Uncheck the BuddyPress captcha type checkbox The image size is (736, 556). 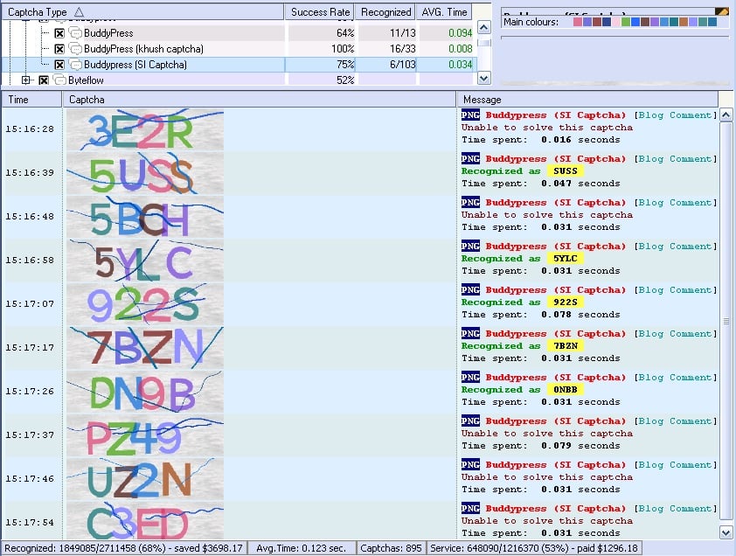(59, 33)
